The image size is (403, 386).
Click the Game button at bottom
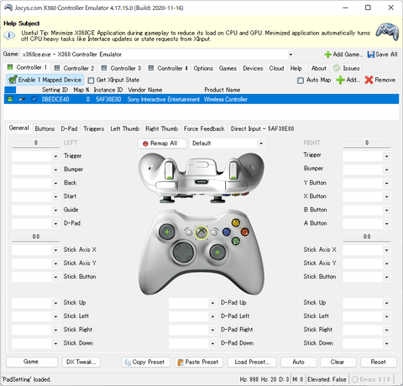coord(32,362)
